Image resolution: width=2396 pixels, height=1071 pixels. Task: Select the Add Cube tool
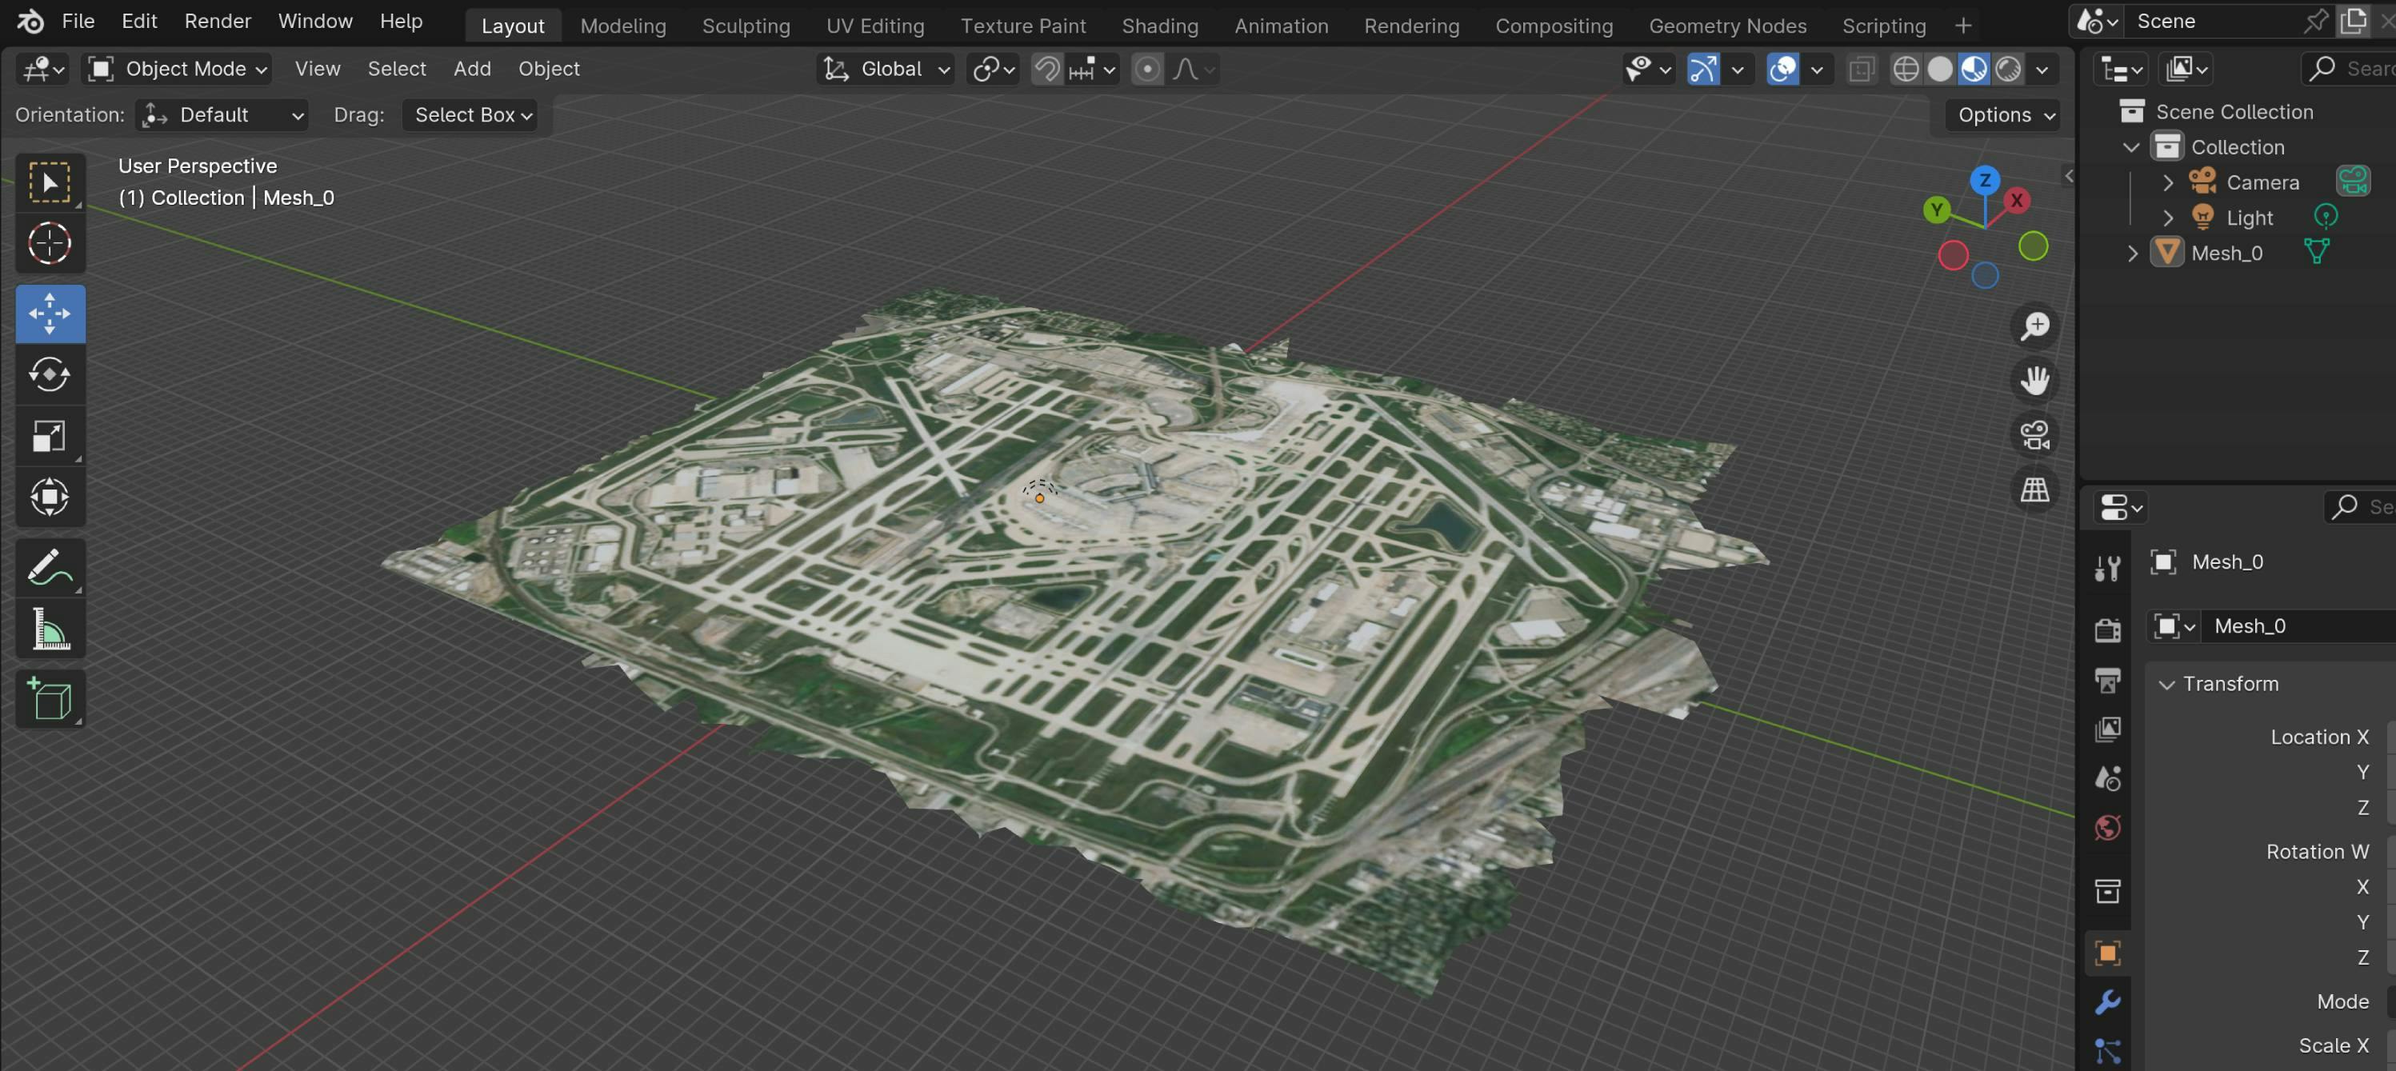[x=50, y=699]
